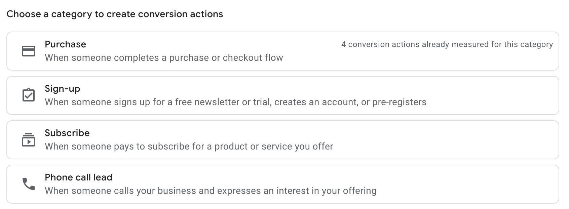Click "pre-registers" in the Sign-up description
The image size is (569, 209).
tap(399, 102)
